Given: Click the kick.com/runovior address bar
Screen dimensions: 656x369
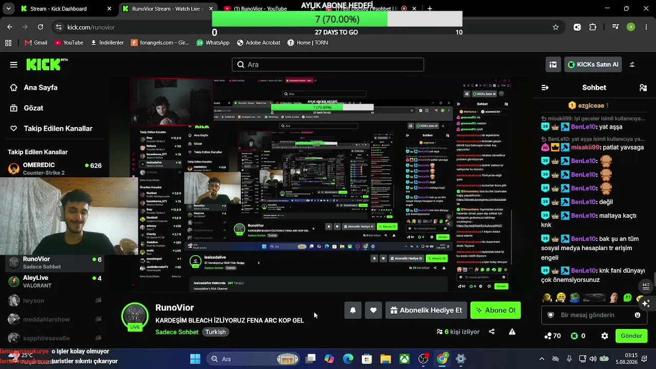Looking at the screenshot, I should pyautogui.click(x=307, y=27).
